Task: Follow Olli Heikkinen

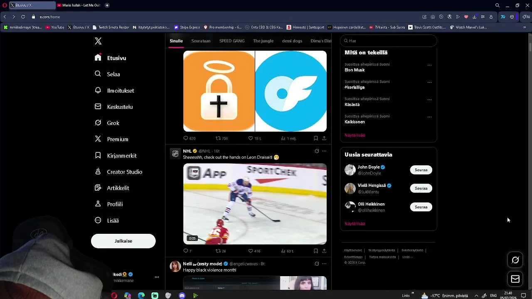Action: [421, 207]
